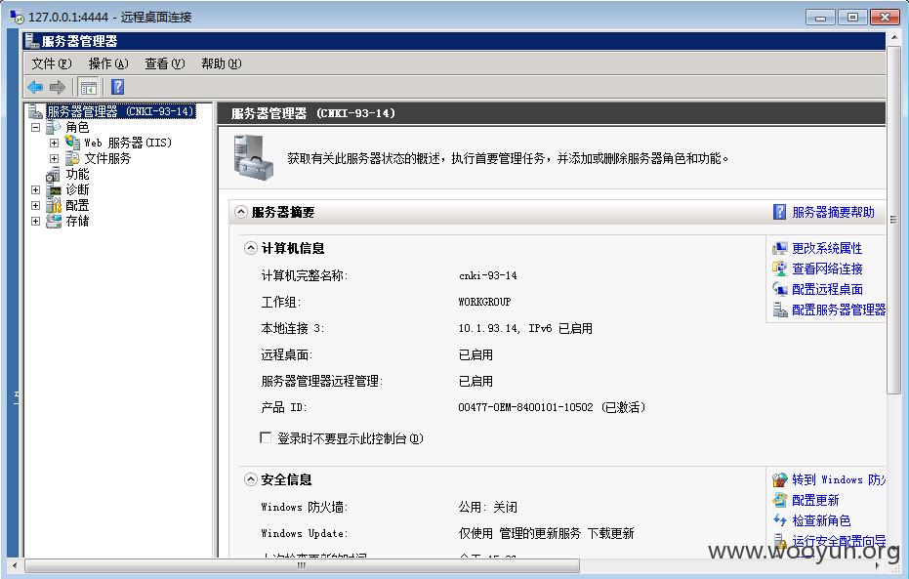Click the WORKGROUP value
909x579 pixels.
click(x=484, y=302)
